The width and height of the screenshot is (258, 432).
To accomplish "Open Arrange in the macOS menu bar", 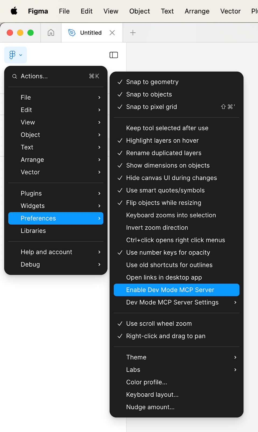I will pos(197,11).
